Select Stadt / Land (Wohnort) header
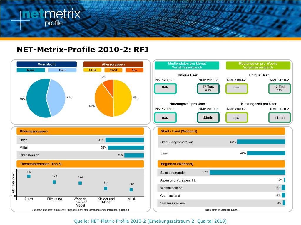Image resolution: width=301 pixels, height=225 pixels. pyautogui.click(x=221, y=131)
